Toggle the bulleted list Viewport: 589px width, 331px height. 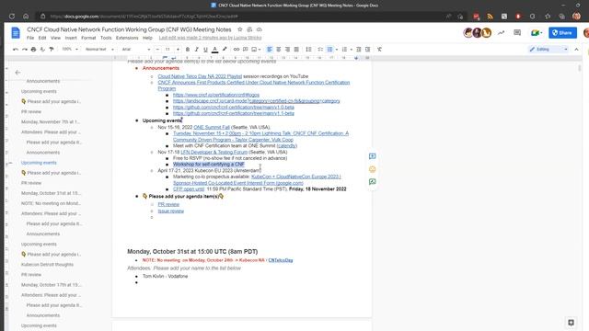point(329,49)
